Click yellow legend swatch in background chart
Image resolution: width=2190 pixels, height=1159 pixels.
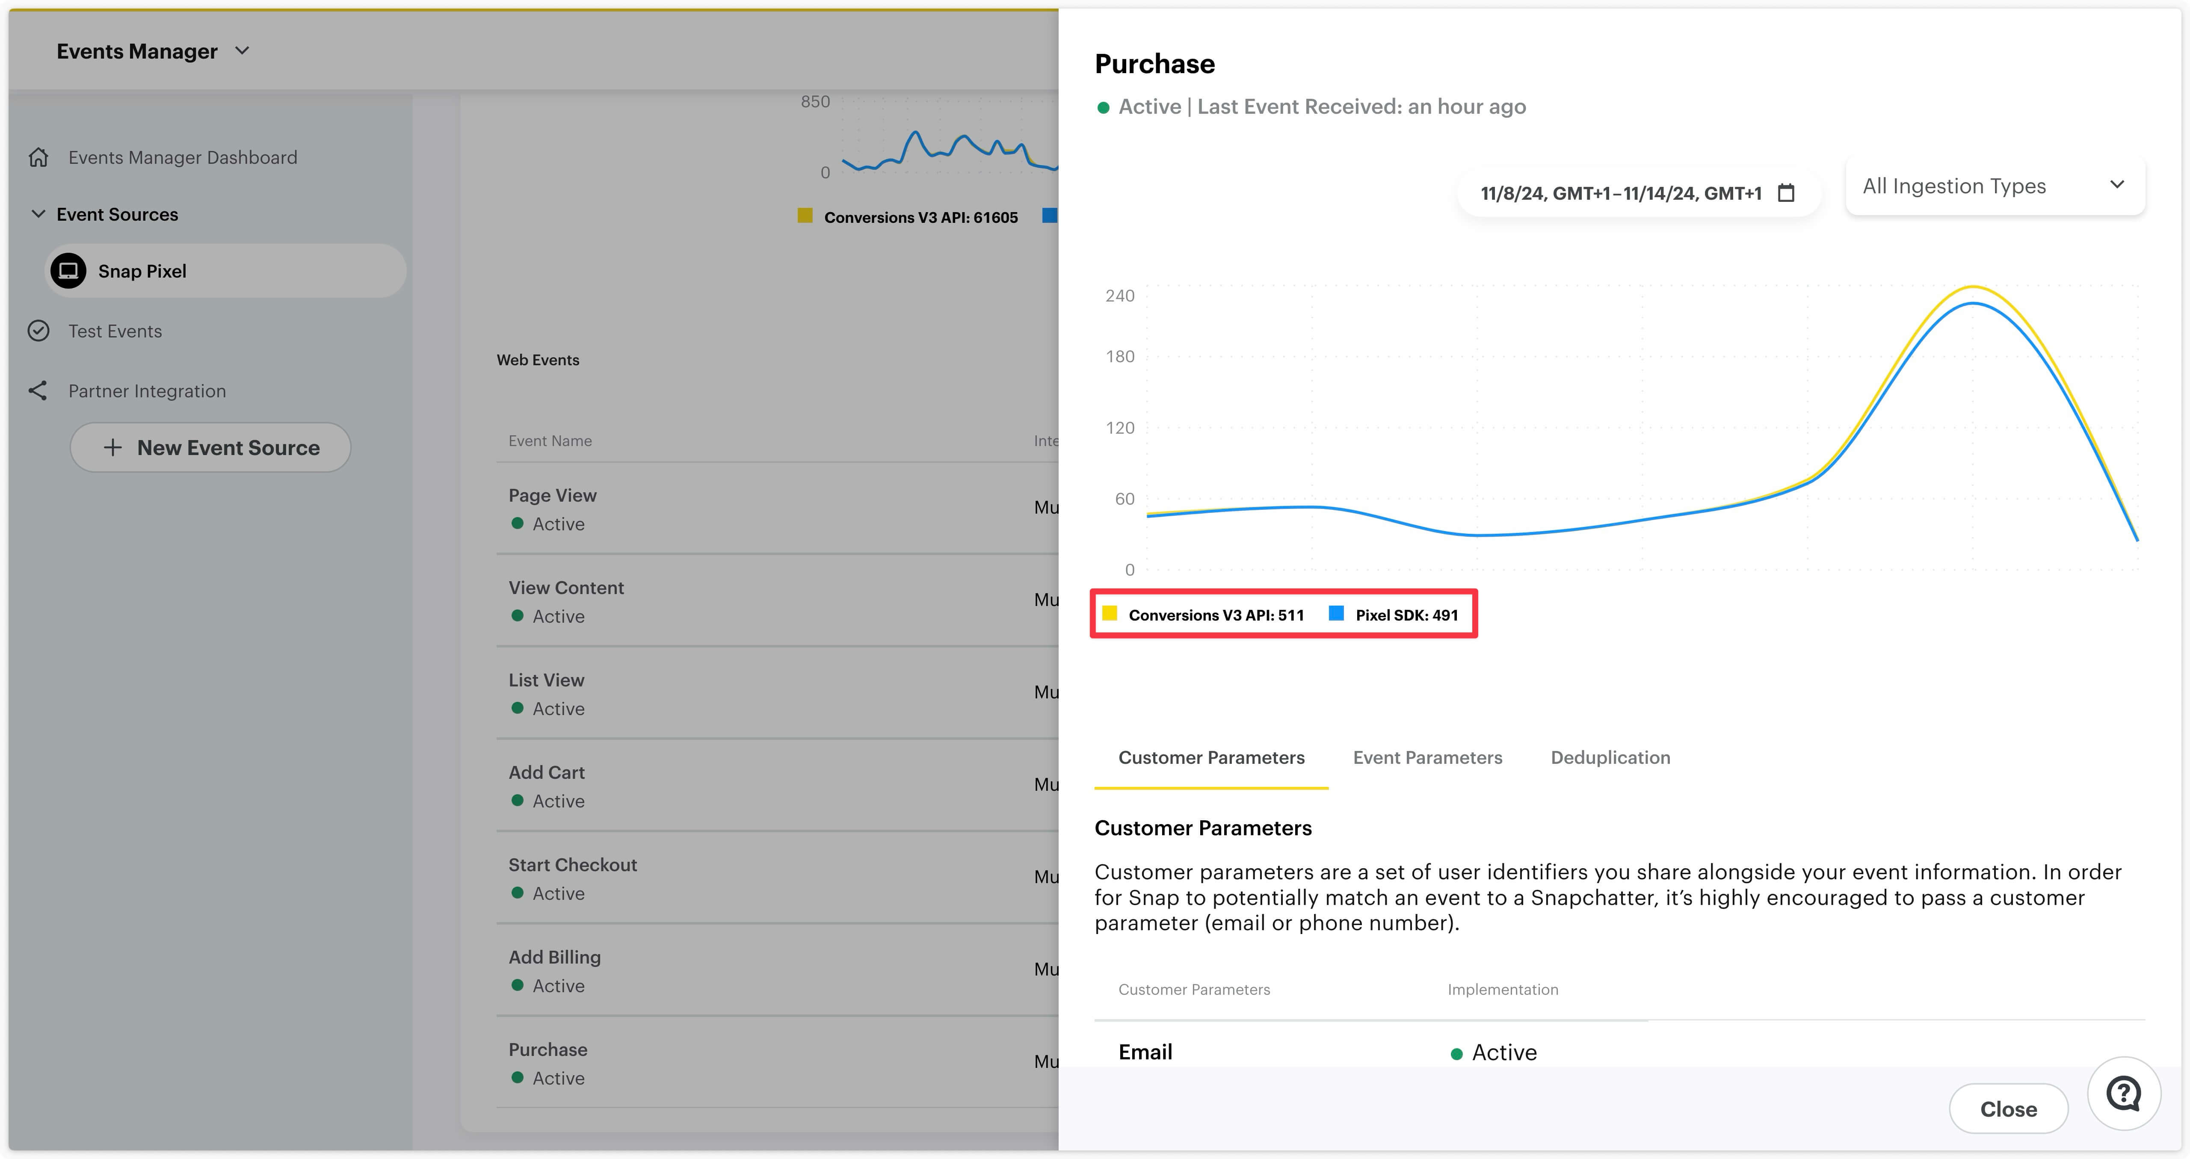(804, 215)
